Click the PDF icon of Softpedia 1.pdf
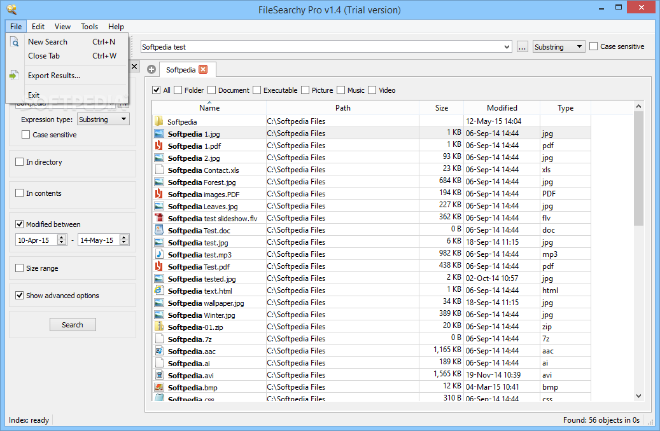Image resolution: width=660 pixels, height=431 pixels. coord(158,146)
